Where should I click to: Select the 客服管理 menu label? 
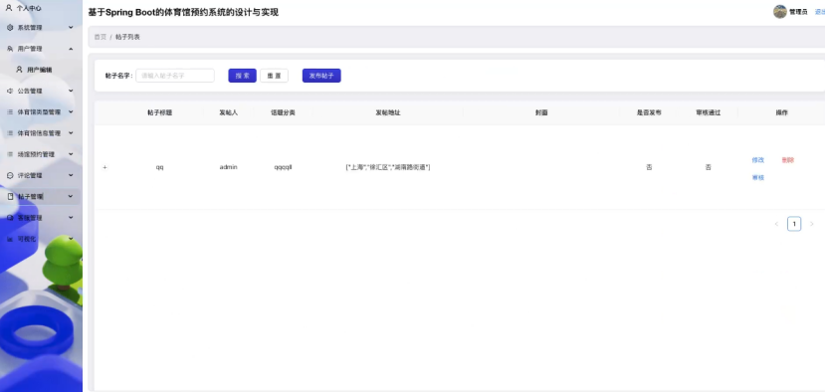pos(30,217)
